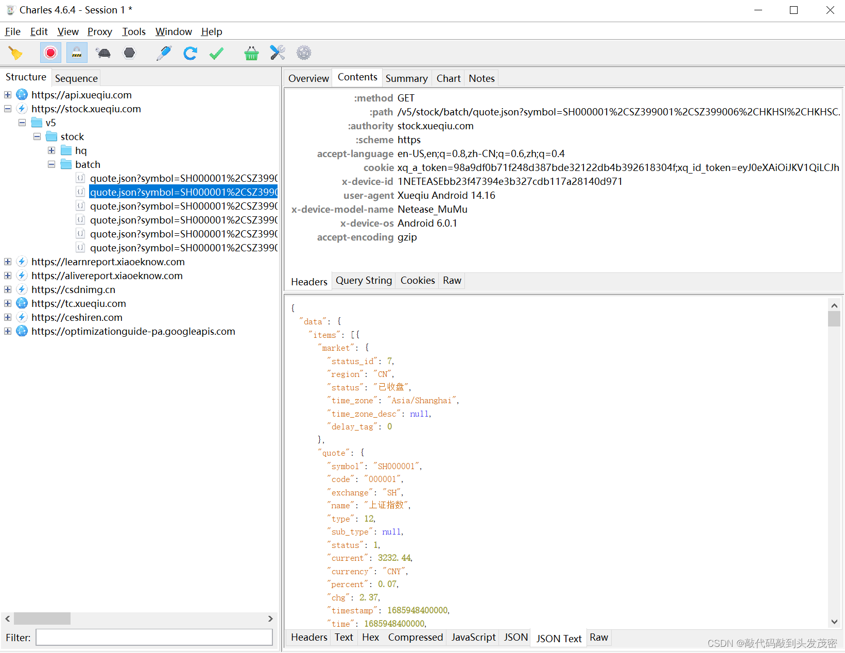Collapse https://stock.xueqiu.com node

8,109
